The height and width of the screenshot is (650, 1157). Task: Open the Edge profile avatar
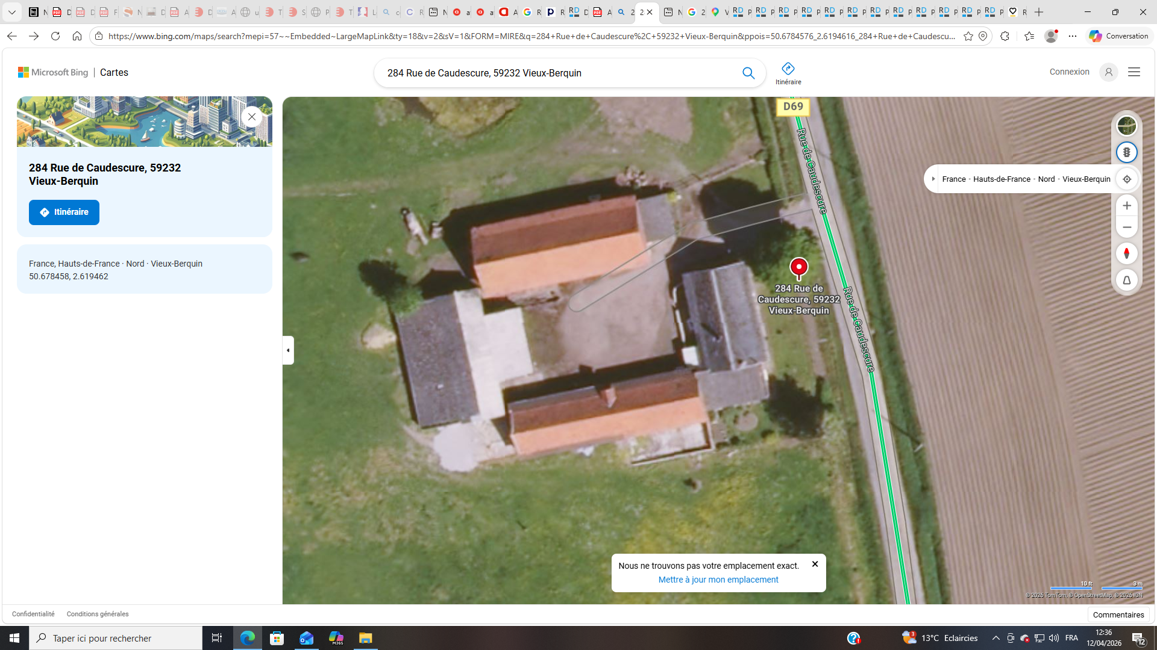pos(1051,36)
